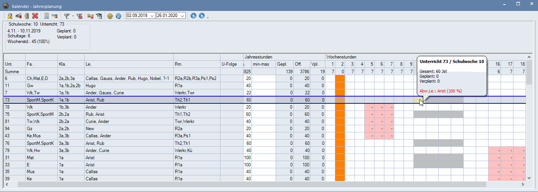Click the Vpl. column header
538x192 pixels.
(x=318, y=64)
